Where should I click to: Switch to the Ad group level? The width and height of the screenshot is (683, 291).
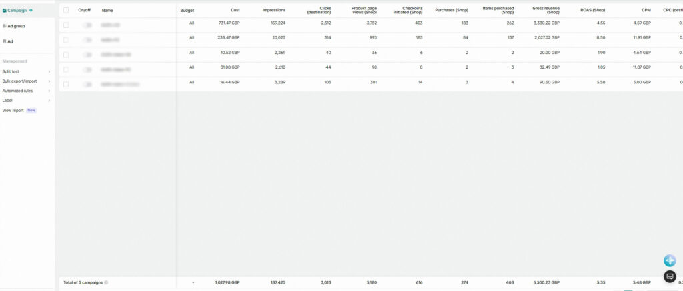click(x=16, y=26)
